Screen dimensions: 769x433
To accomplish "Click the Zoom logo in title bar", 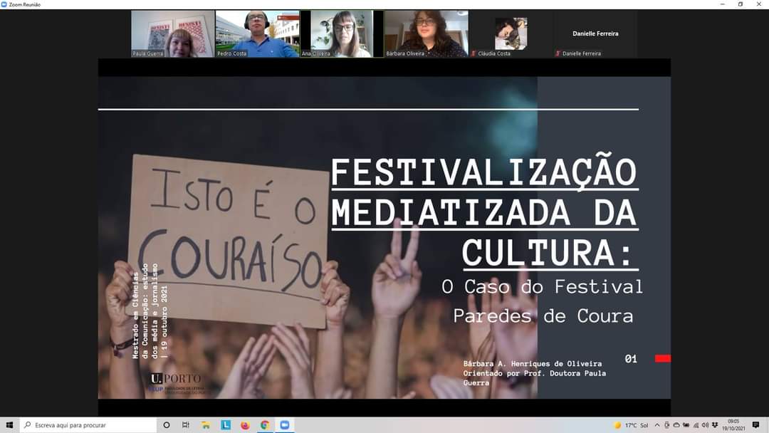I will 4,4.
